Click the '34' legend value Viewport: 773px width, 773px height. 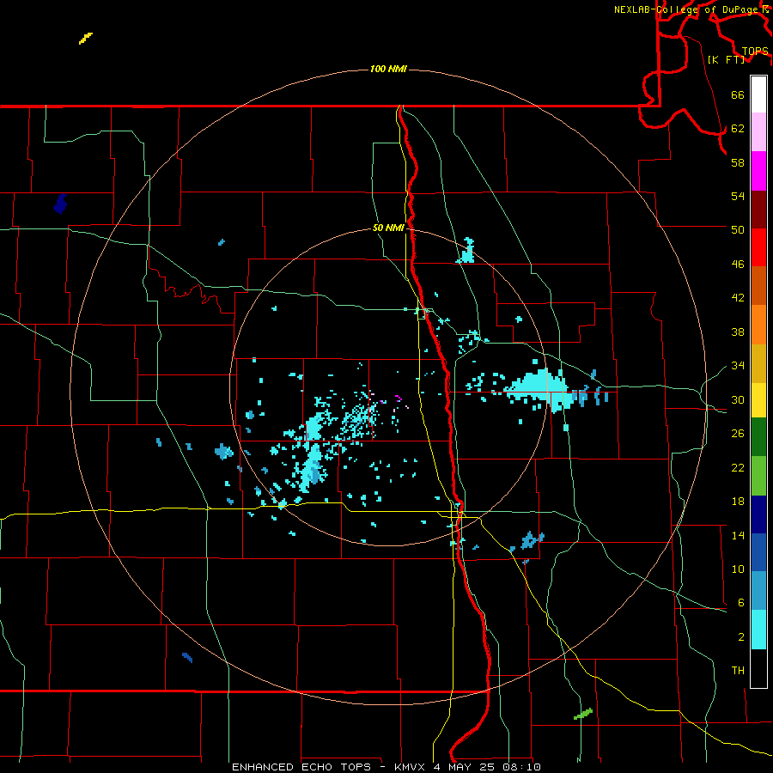click(738, 366)
